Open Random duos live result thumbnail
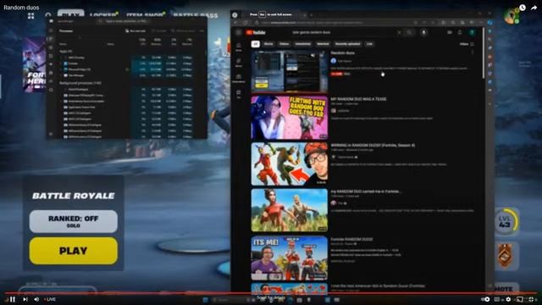 pyautogui.click(x=289, y=71)
